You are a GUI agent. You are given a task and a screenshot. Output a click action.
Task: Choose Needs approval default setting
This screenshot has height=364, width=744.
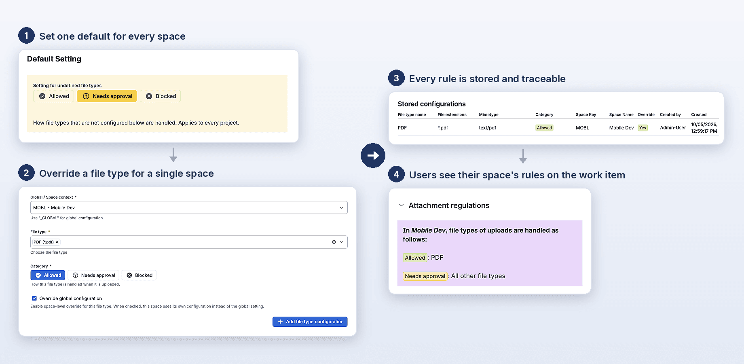[107, 96]
